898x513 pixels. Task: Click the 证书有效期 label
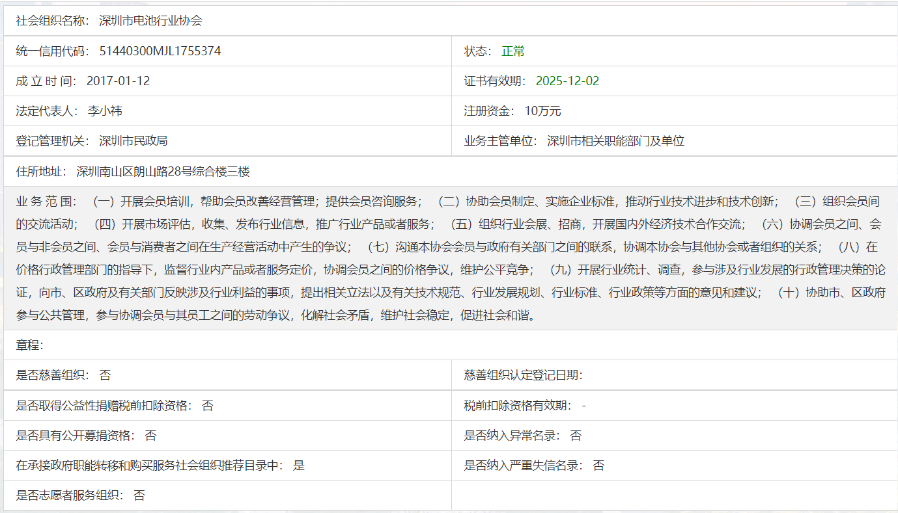(495, 81)
